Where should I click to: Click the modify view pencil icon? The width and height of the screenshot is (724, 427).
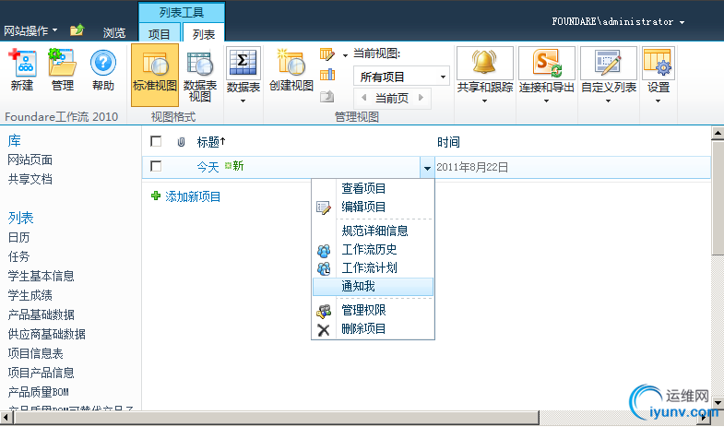pos(326,54)
